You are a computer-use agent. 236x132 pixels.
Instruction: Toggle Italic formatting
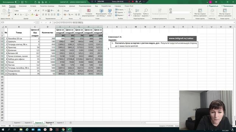[x=18, y=15]
